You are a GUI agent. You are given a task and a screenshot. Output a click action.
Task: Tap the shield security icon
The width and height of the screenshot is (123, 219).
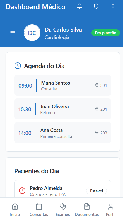(96, 6)
